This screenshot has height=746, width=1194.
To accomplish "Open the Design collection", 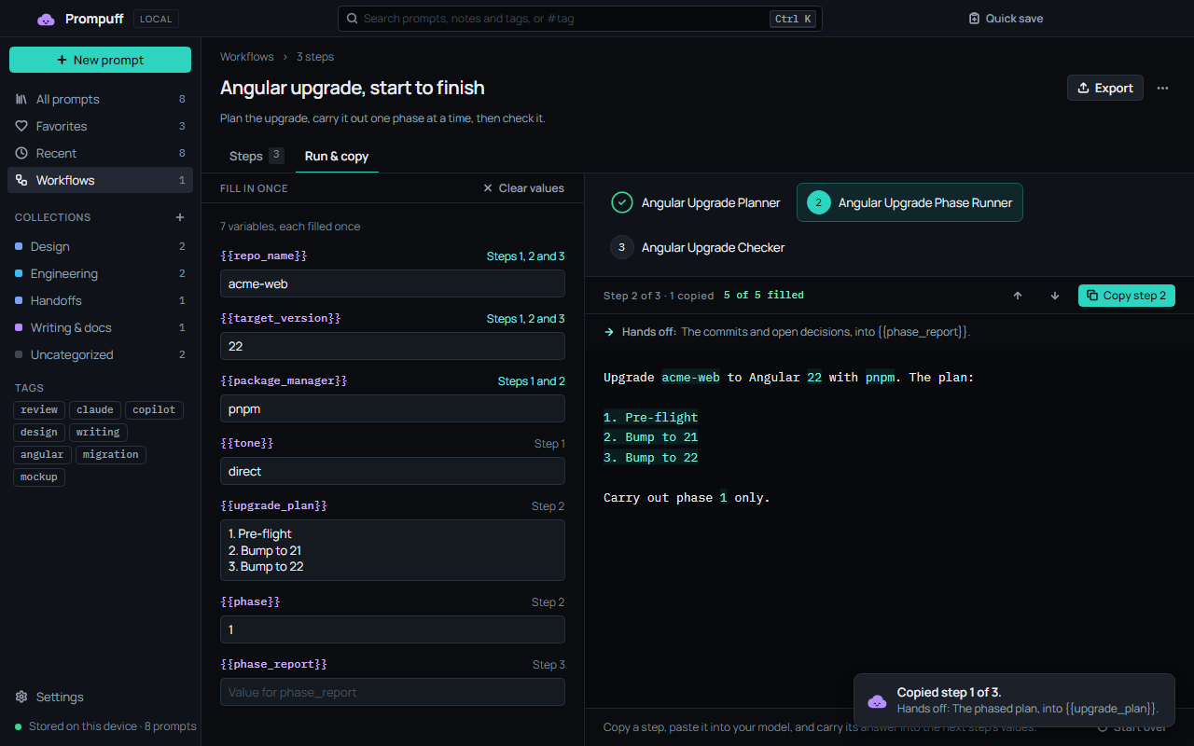I will pyautogui.click(x=100, y=246).
